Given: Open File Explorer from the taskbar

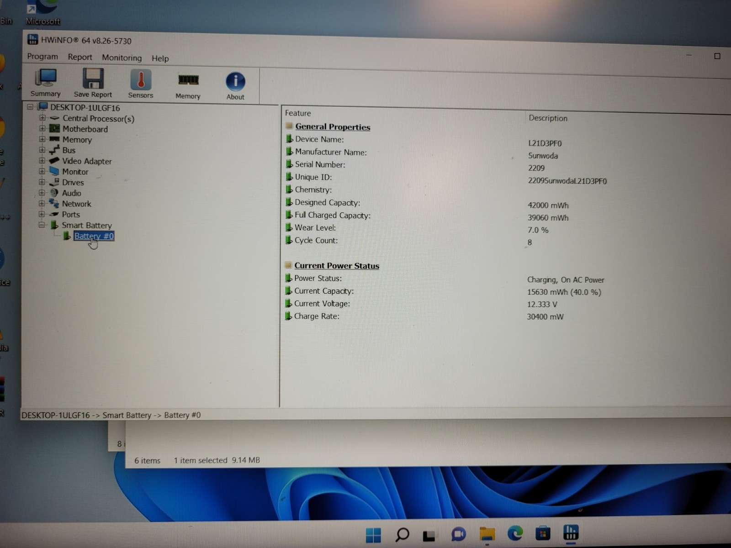Looking at the screenshot, I should [487, 533].
